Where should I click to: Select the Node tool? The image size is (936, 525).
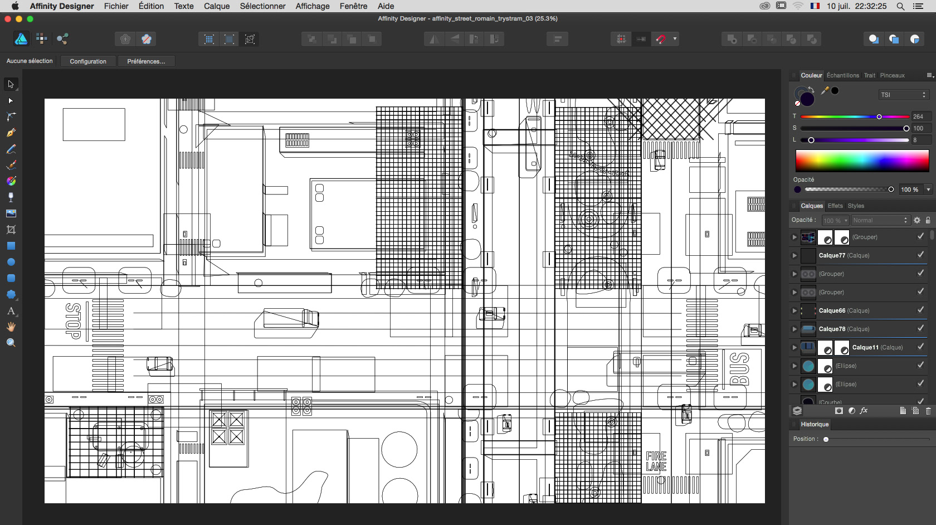(11, 100)
